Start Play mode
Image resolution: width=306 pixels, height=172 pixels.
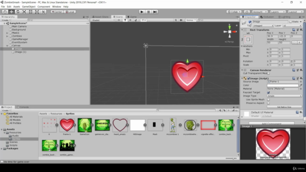tap(142, 12)
